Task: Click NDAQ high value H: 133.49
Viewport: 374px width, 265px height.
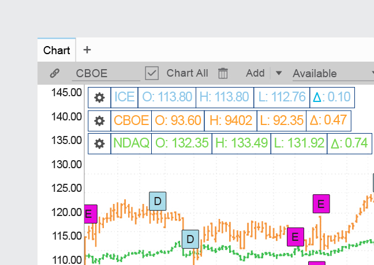Action: [x=241, y=143]
